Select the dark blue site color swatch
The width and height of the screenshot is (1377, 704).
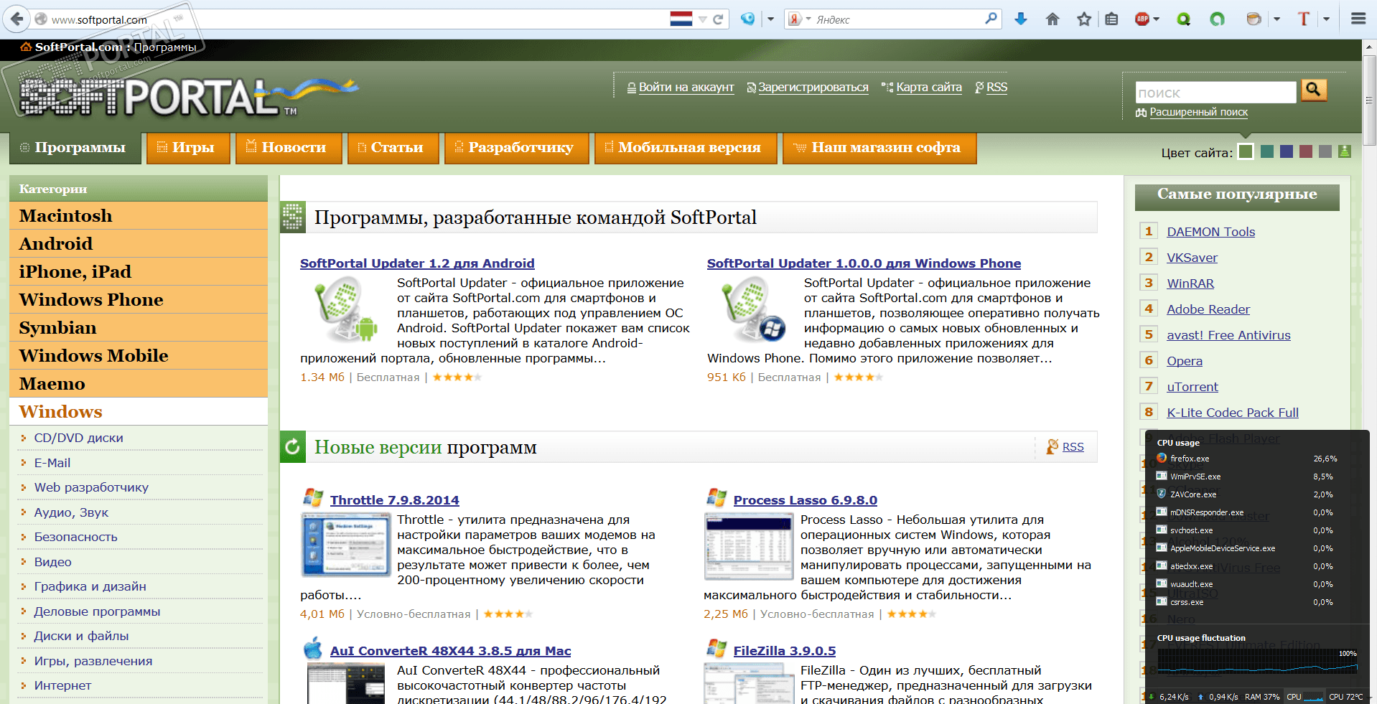coord(1287,151)
